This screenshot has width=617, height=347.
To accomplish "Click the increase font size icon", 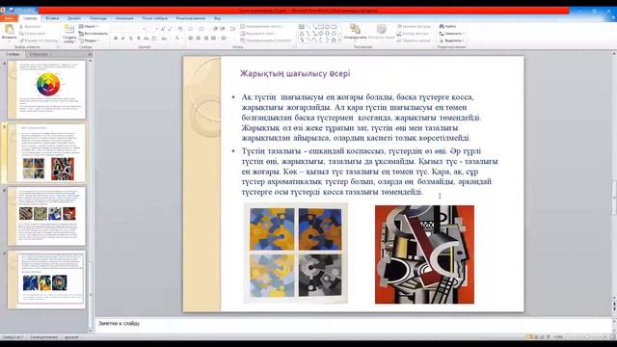I will tap(163, 29).
